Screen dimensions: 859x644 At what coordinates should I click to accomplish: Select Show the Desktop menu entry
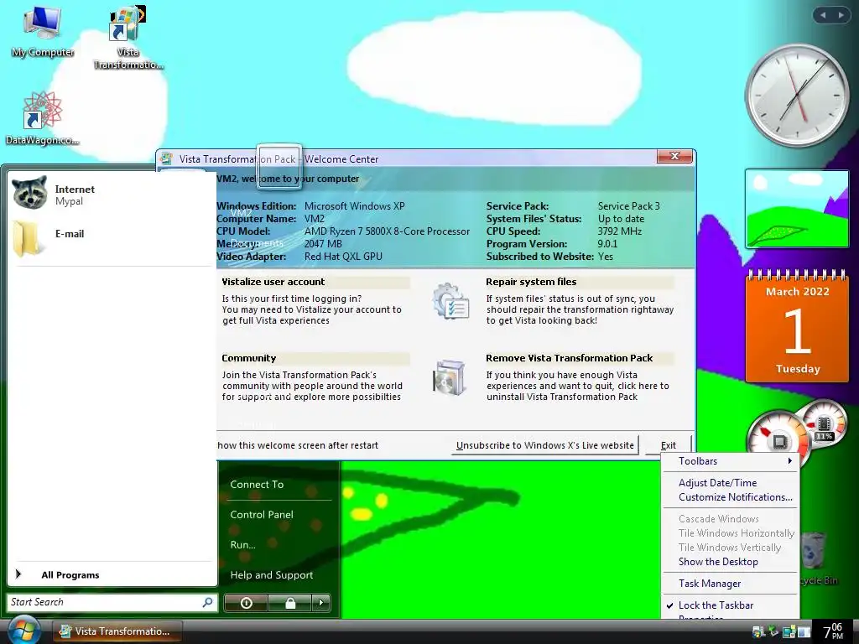point(718,562)
